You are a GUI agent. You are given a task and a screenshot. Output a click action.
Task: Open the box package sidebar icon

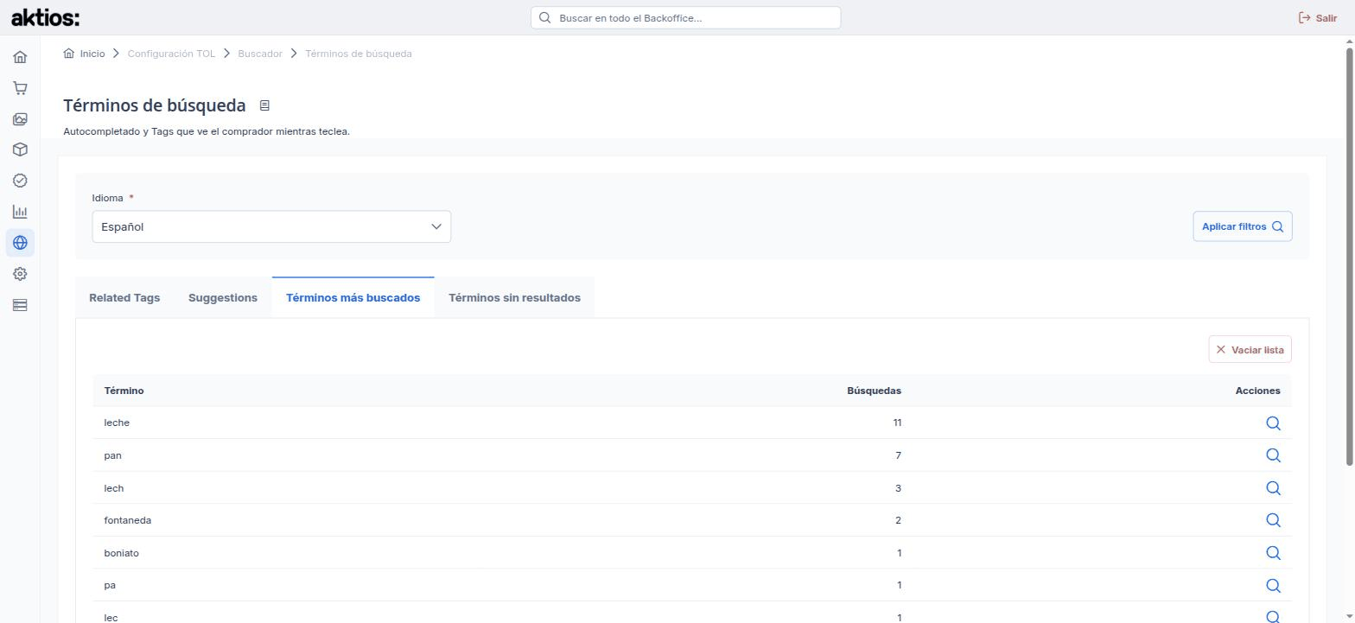tap(20, 149)
